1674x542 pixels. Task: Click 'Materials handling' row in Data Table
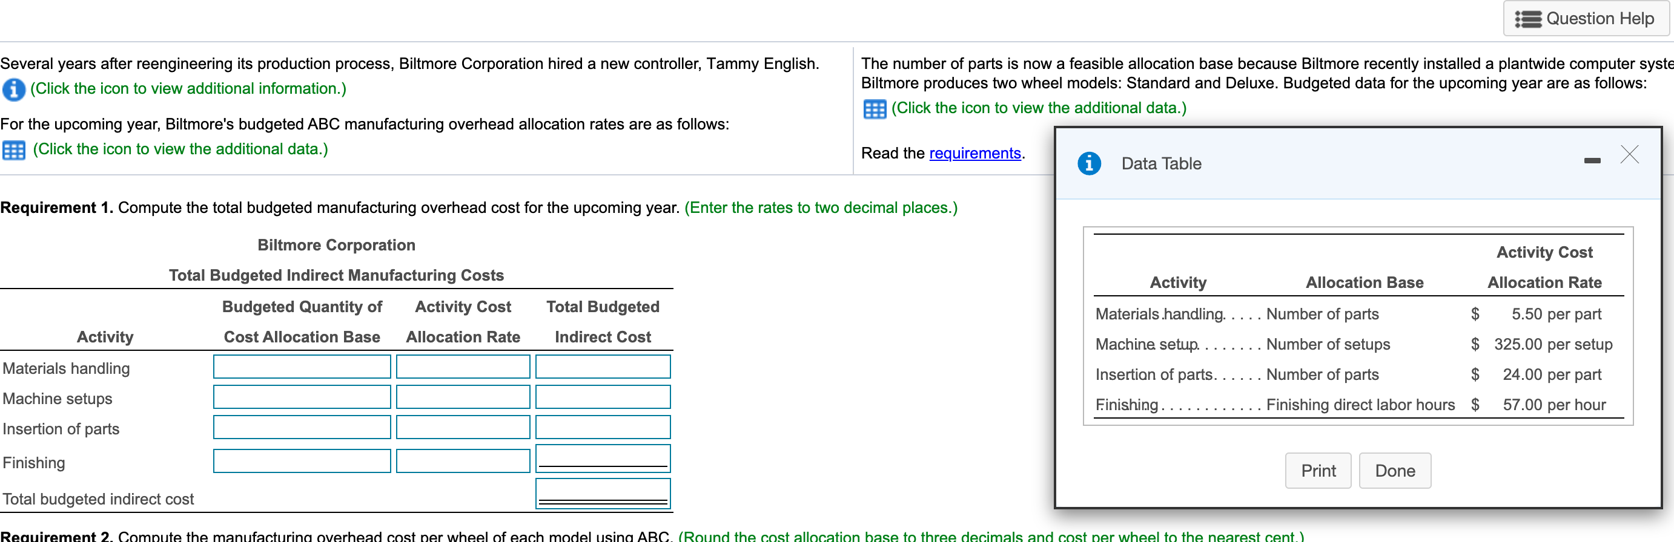click(x=1159, y=314)
